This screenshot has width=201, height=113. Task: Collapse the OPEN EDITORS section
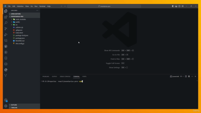coord(24,14)
